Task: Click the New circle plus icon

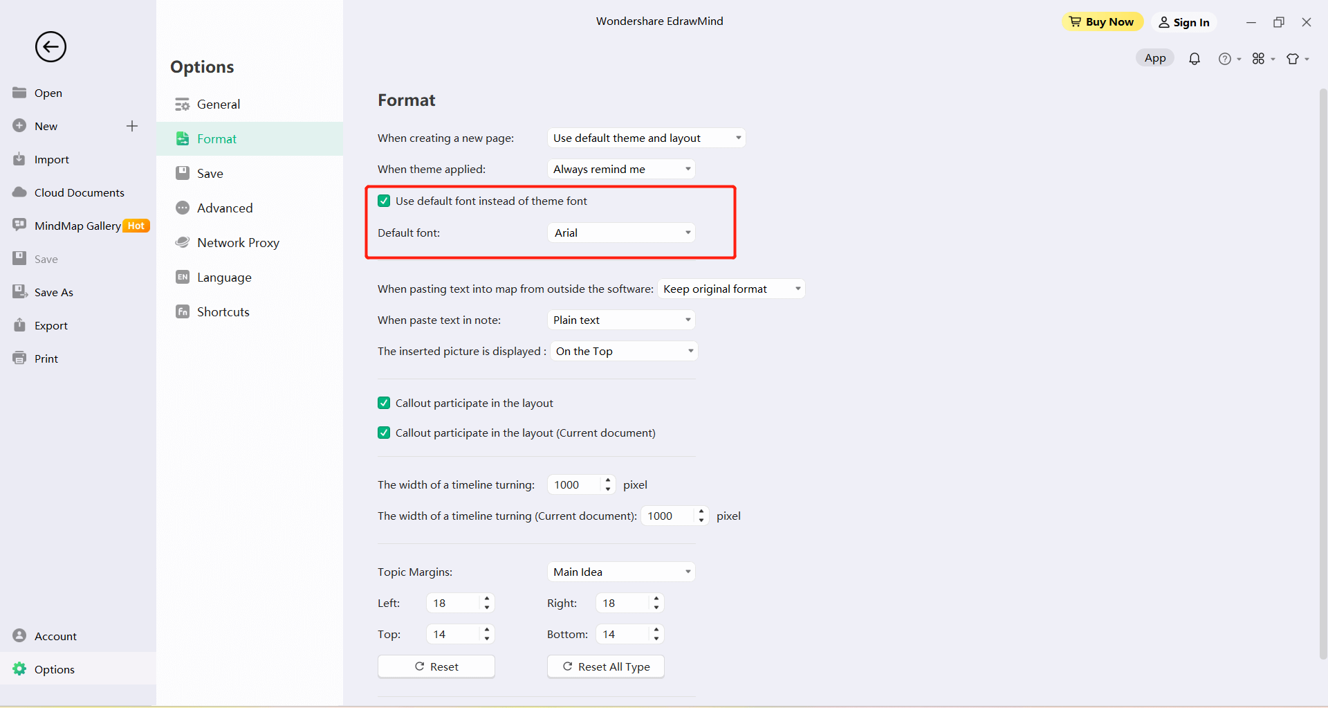Action: 19,126
